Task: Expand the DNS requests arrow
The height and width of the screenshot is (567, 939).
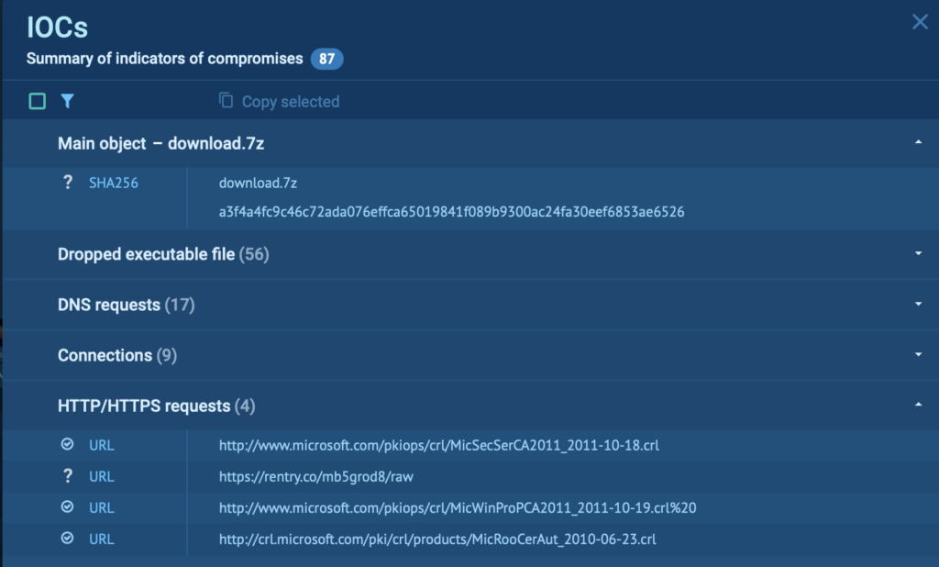Action: 918,305
